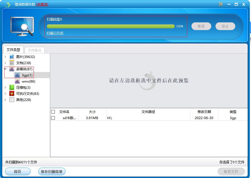Click the file name sd卡数...
Viewport: 251px width, 178px height.
[69, 118]
